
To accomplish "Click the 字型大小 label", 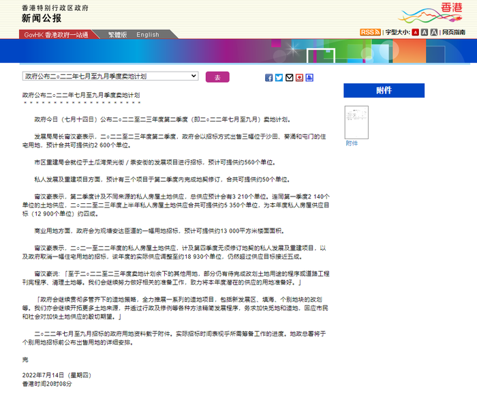I will tap(397, 32).
